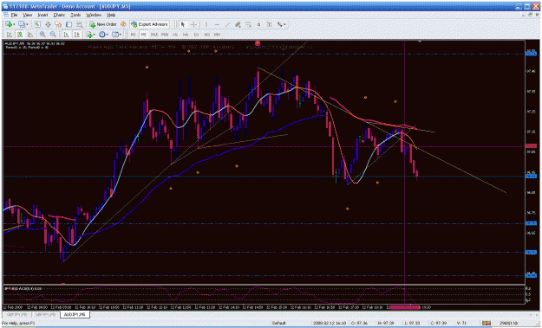Select the M30 timeframe button
The width and height of the screenshot is (542, 328).
click(165, 35)
